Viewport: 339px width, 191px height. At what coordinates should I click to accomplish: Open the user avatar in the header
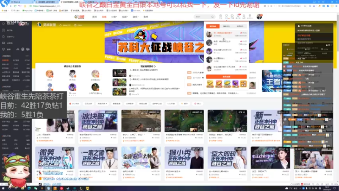259,17
